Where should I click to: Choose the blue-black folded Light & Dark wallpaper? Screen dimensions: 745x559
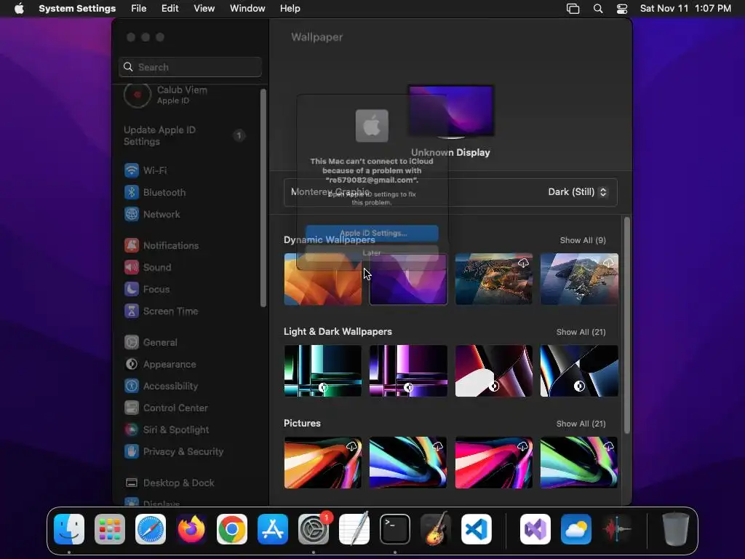point(579,370)
